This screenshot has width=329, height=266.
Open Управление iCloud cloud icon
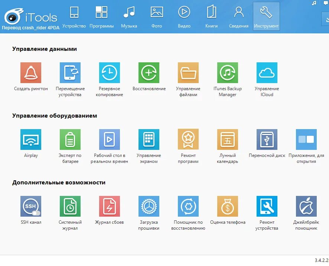[x=267, y=72]
